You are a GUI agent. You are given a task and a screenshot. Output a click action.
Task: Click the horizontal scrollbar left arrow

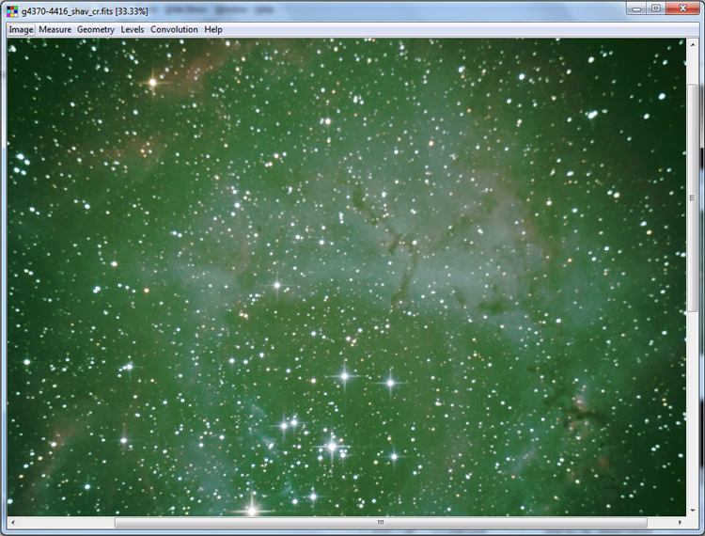13,523
